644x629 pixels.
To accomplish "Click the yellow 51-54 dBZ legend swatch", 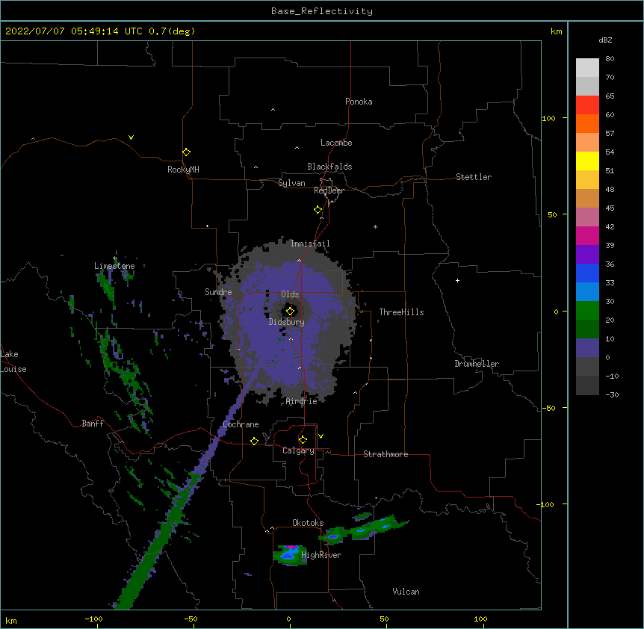I will [587, 161].
